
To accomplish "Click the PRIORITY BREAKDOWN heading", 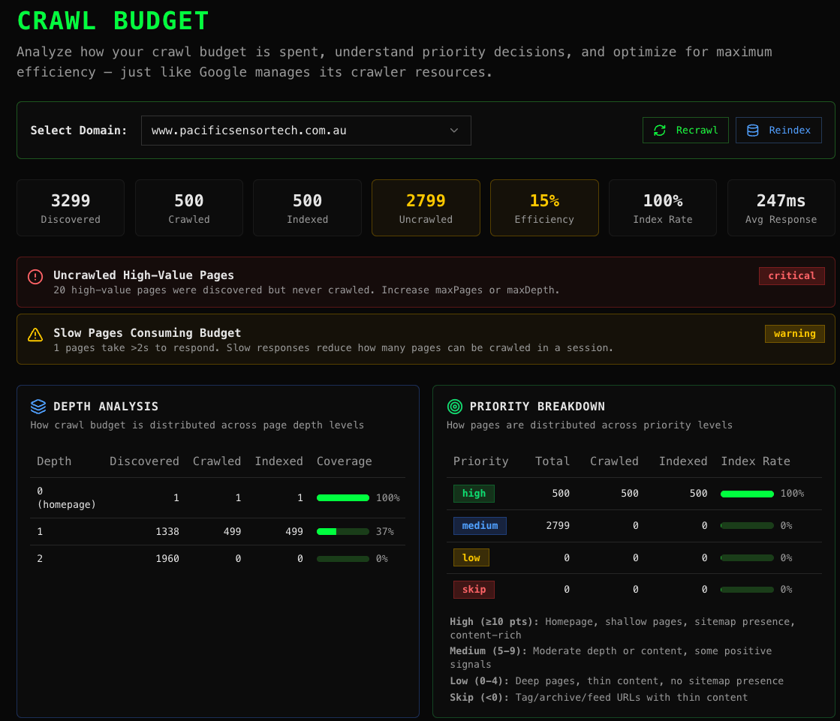I will (537, 406).
